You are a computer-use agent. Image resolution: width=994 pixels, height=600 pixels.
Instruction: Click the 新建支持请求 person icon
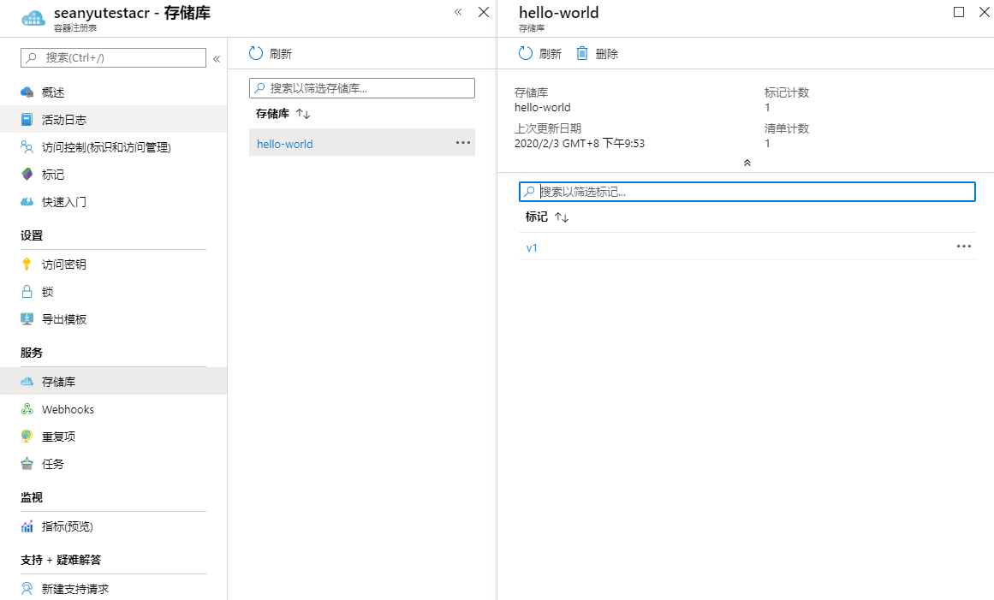coord(27,589)
